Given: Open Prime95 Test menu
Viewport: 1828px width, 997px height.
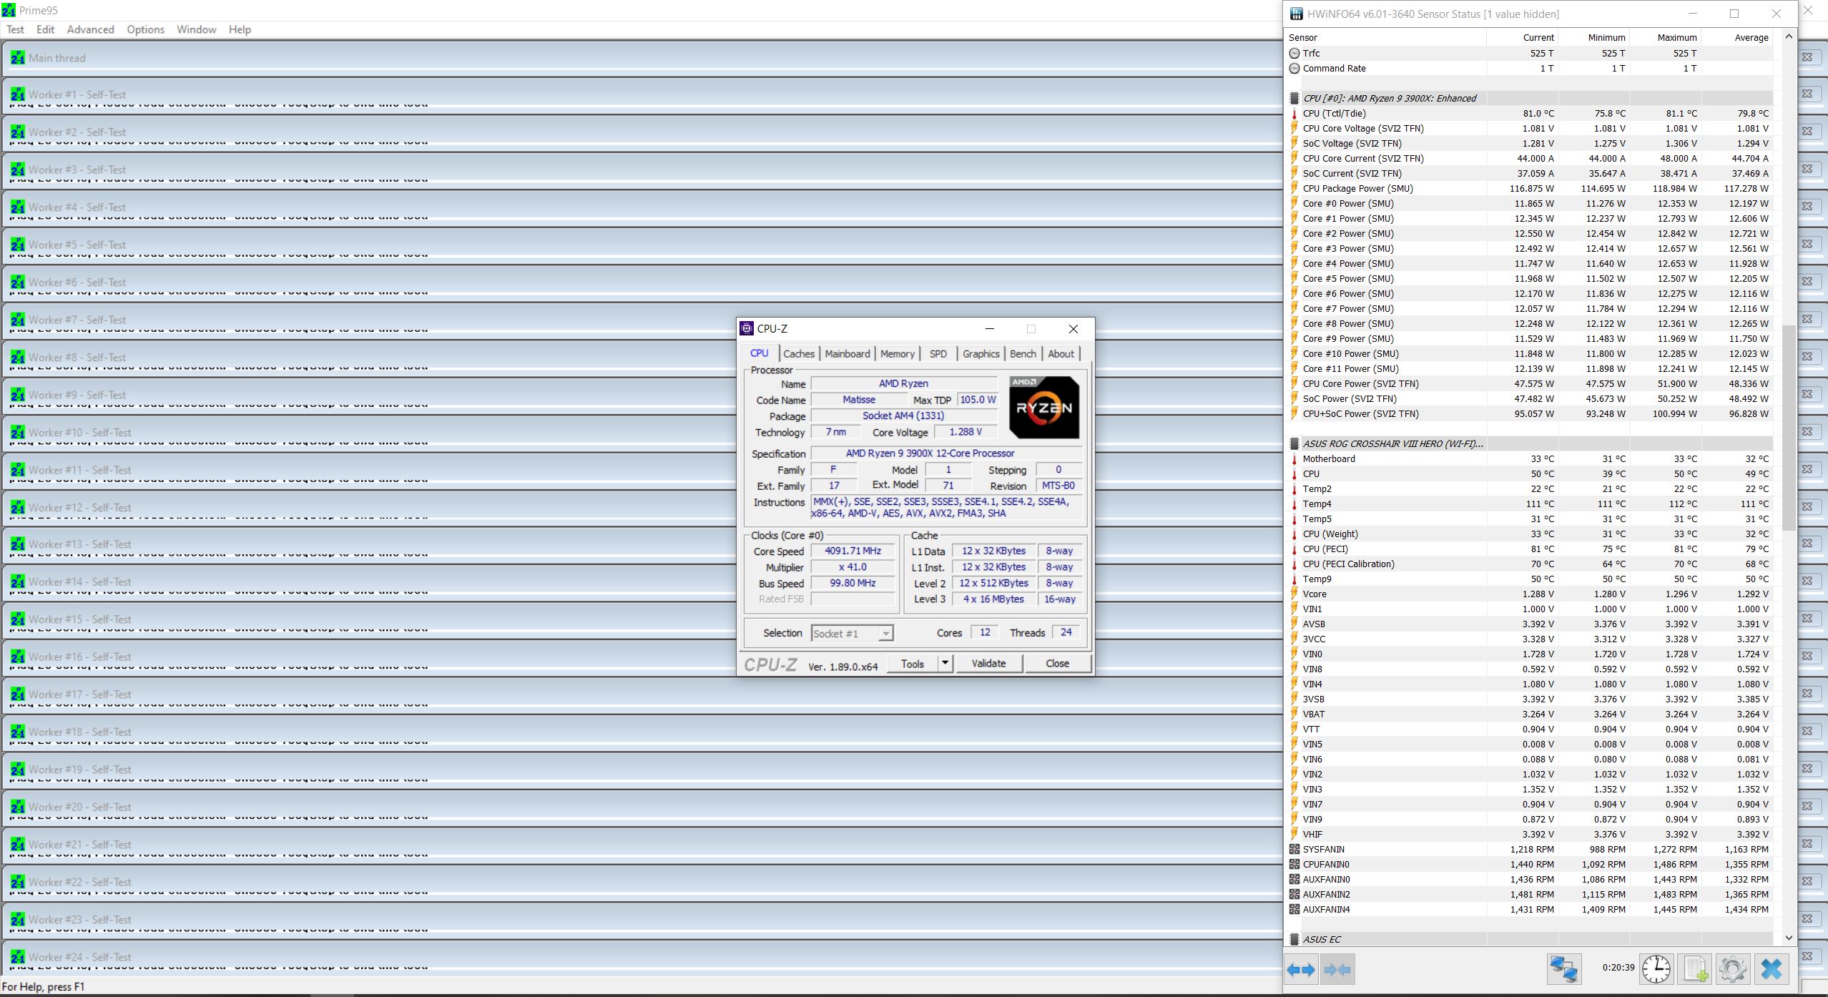Looking at the screenshot, I should 15,29.
